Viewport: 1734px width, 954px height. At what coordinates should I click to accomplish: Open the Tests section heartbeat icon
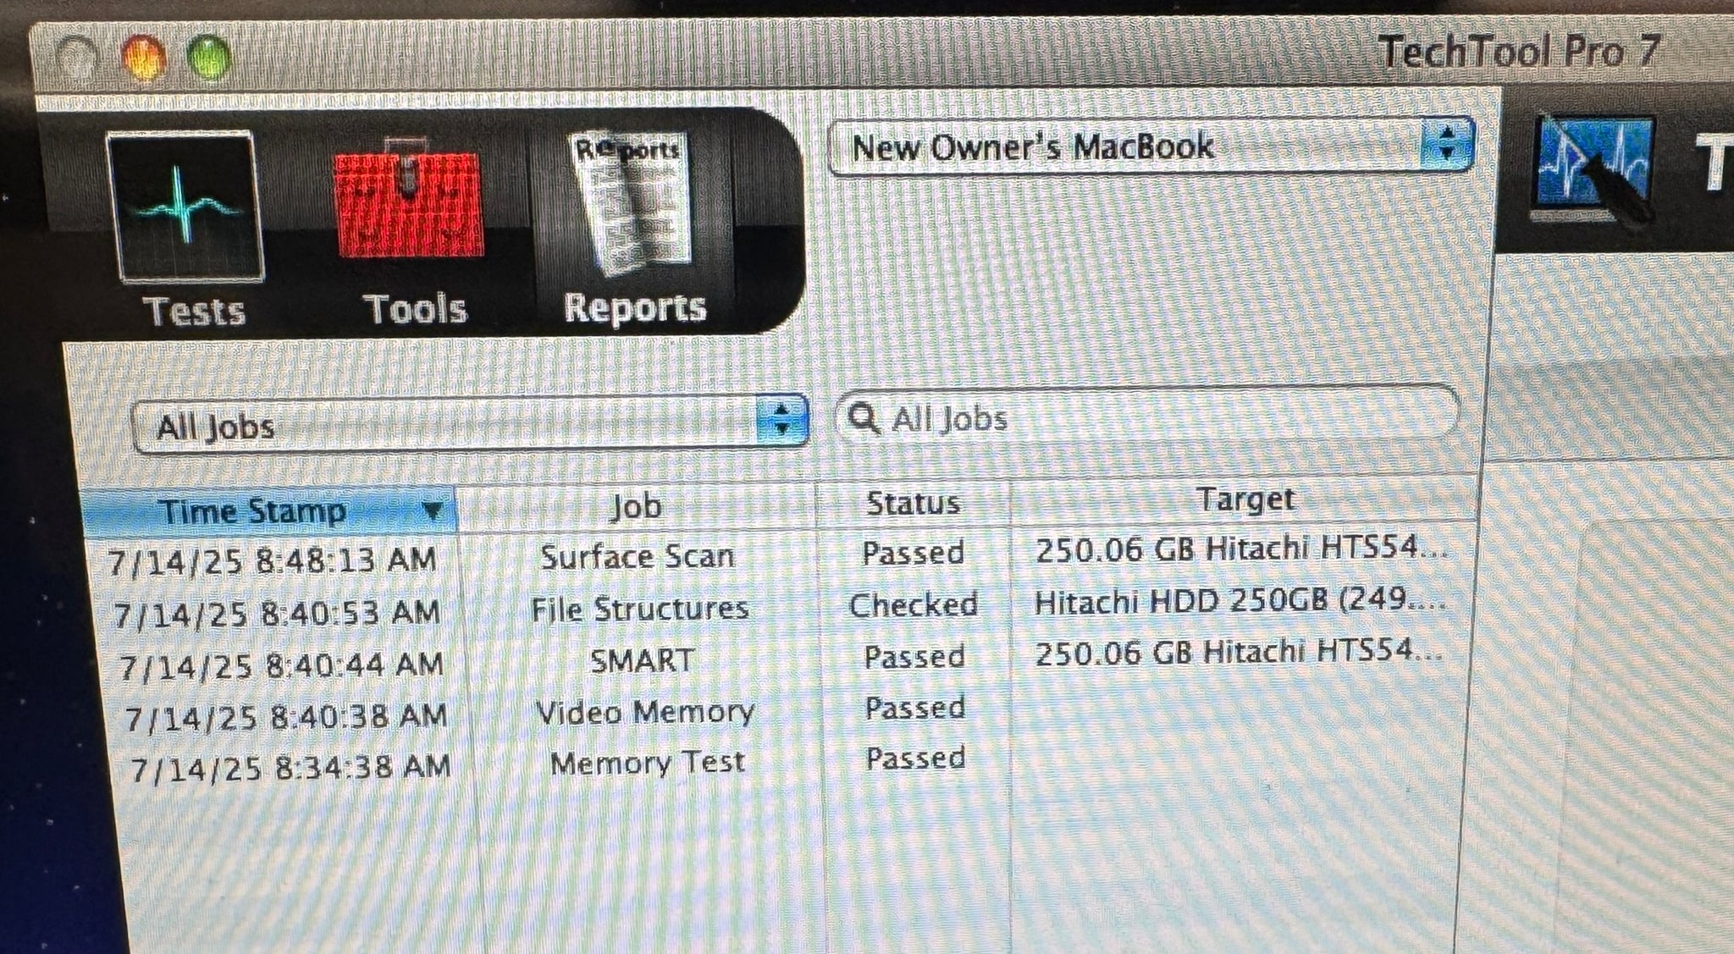[185, 207]
